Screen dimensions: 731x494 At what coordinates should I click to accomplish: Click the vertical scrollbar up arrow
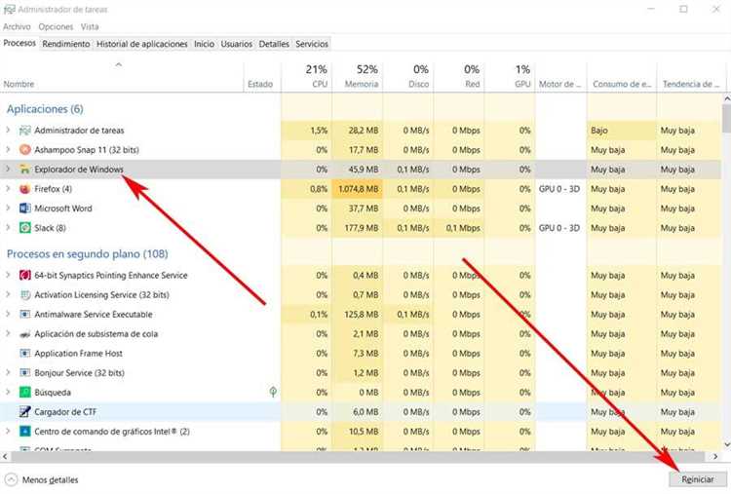[x=726, y=98]
